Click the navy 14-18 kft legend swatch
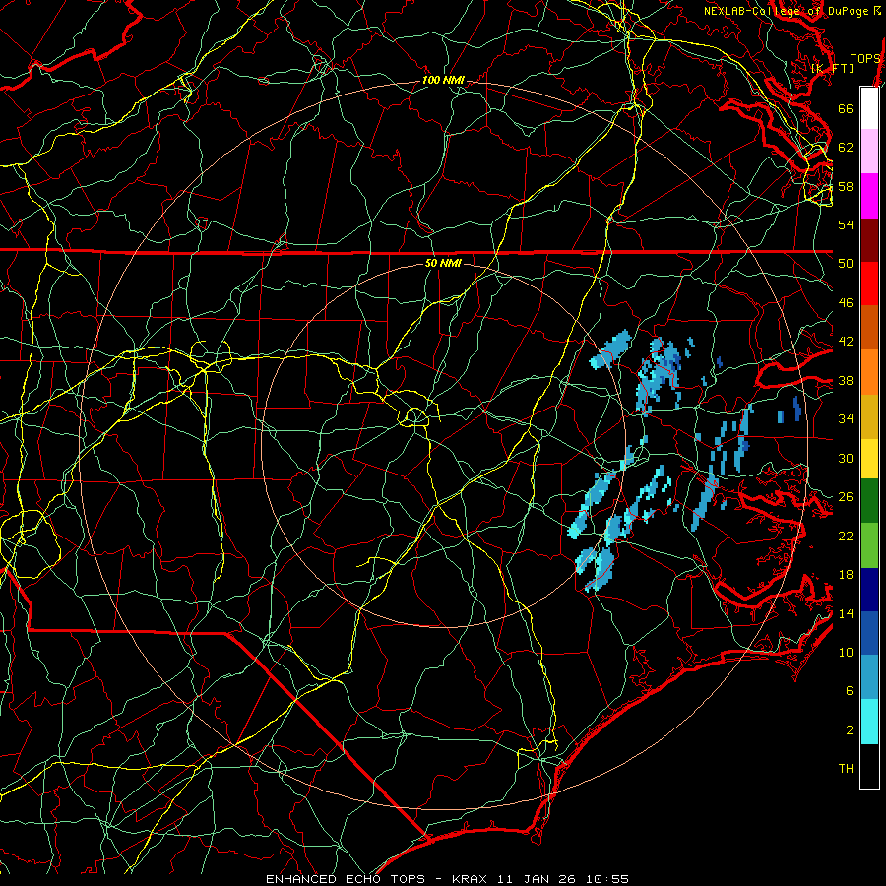This screenshot has height=886, width=886. 869,590
